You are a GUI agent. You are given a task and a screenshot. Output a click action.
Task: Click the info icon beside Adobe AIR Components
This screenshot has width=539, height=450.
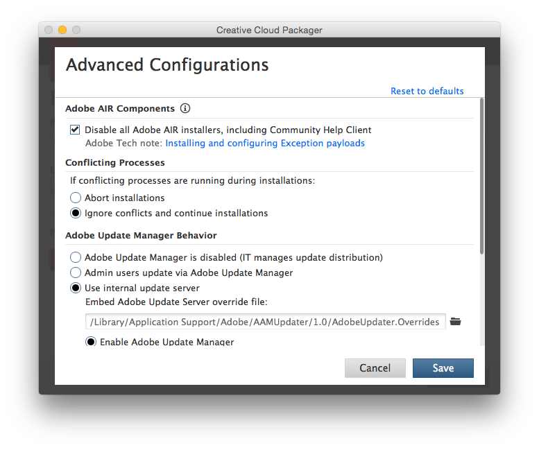click(185, 109)
